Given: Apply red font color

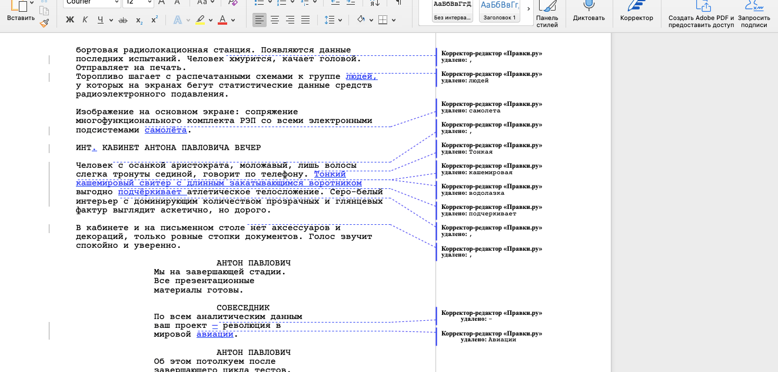Looking at the screenshot, I should tap(222, 20).
